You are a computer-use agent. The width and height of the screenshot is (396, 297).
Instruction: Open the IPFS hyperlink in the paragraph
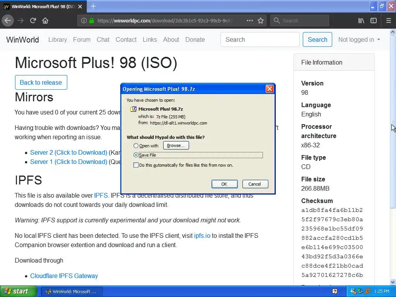[101, 195]
